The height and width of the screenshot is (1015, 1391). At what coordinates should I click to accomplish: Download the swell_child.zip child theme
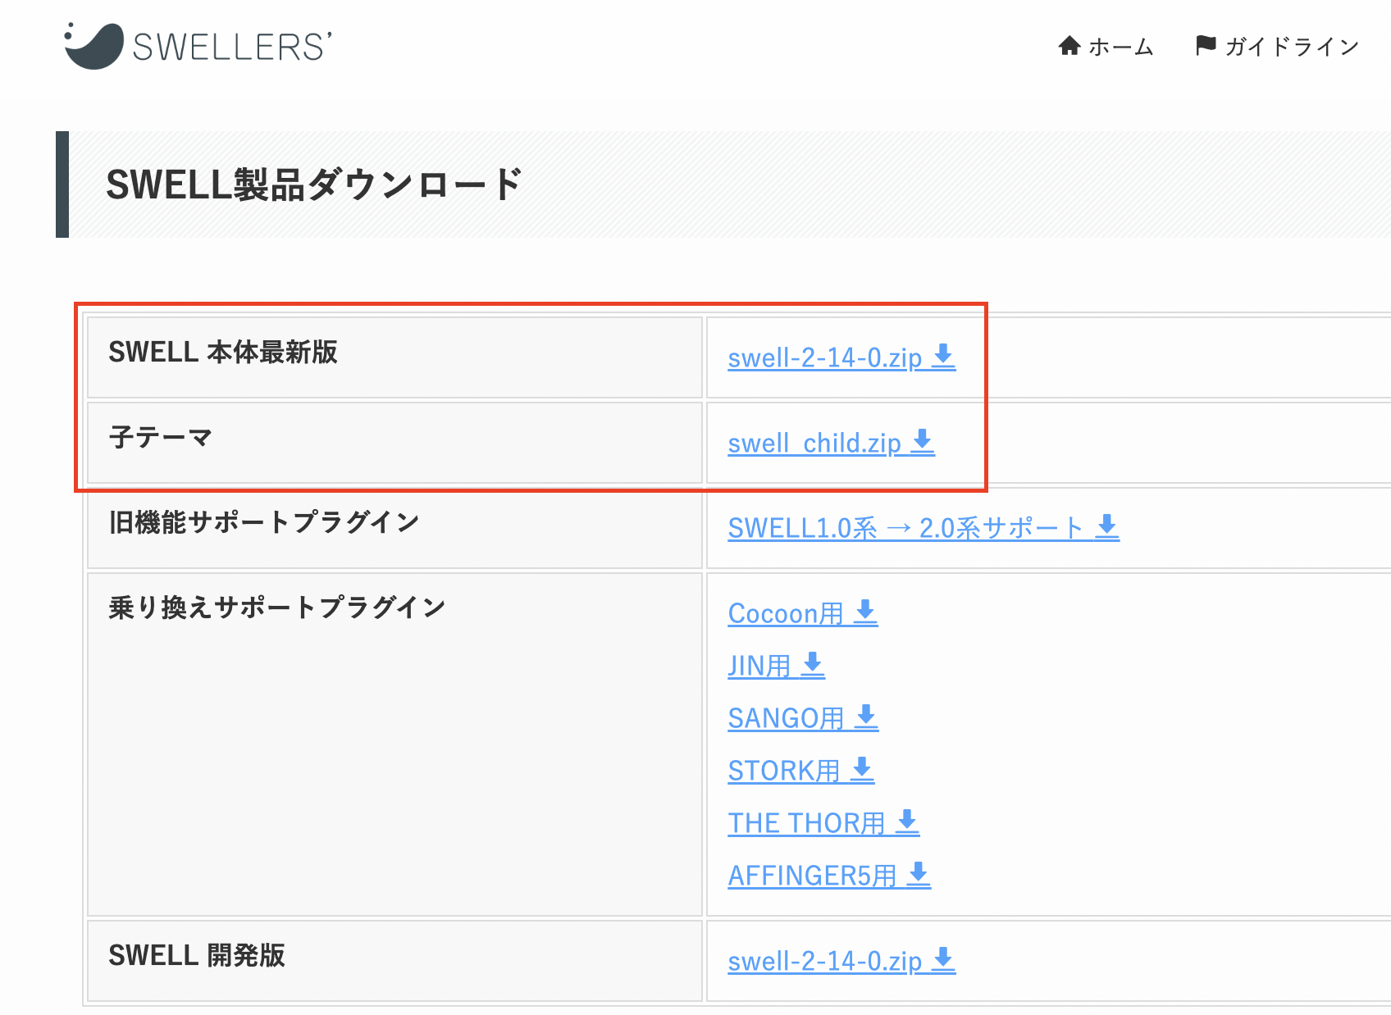(814, 444)
